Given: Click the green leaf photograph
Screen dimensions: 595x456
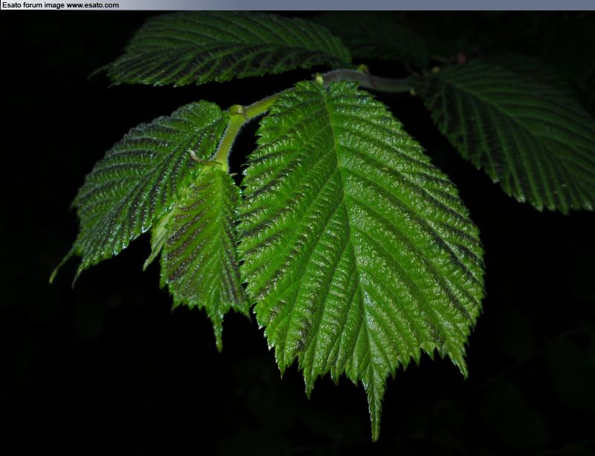Looking at the screenshot, I should pos(297,233).
